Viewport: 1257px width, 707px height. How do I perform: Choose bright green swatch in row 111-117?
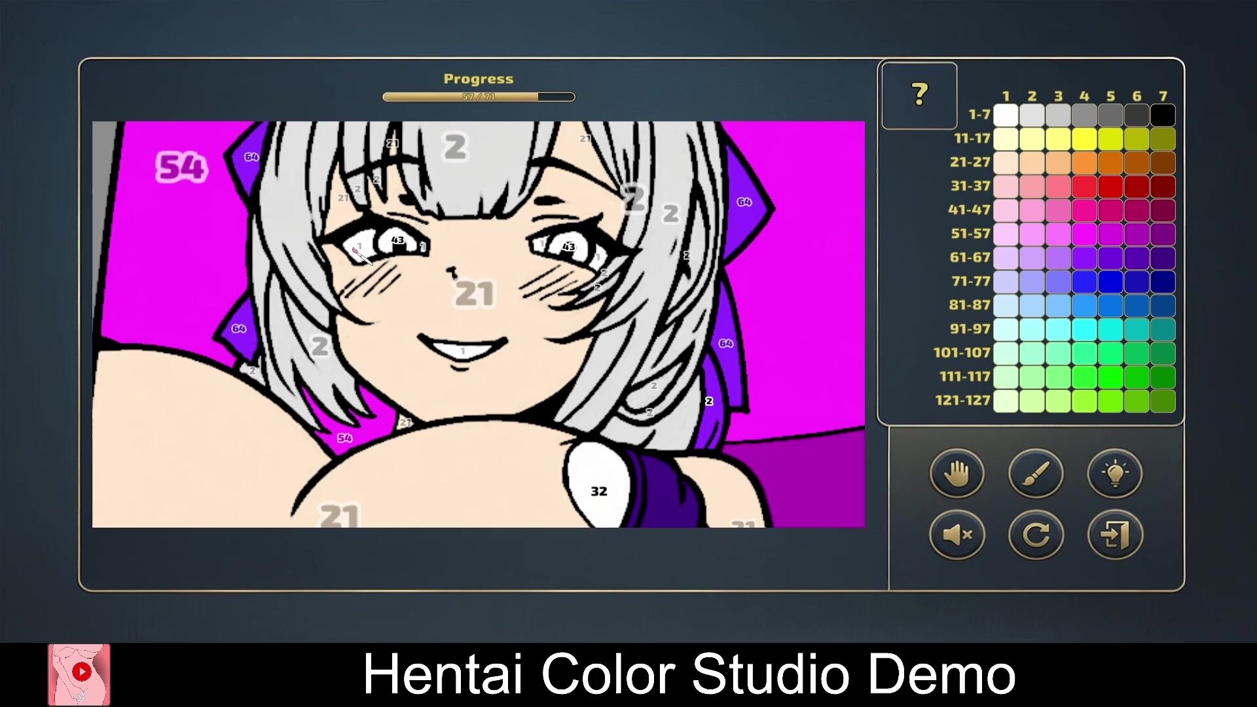click(x=1110, y=376)
